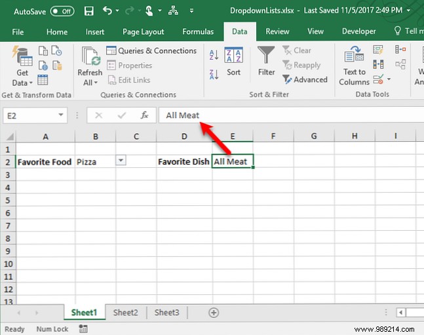
Task: Open the Review tab
Action: click(277, 31)
